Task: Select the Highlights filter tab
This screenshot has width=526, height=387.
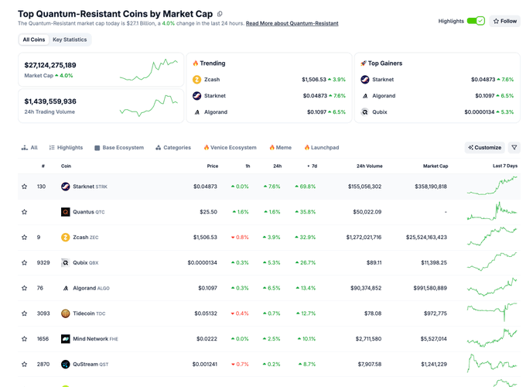Action: (x=66, y=147)
